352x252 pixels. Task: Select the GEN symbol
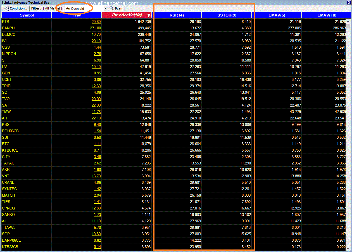[x=6, y=73]
